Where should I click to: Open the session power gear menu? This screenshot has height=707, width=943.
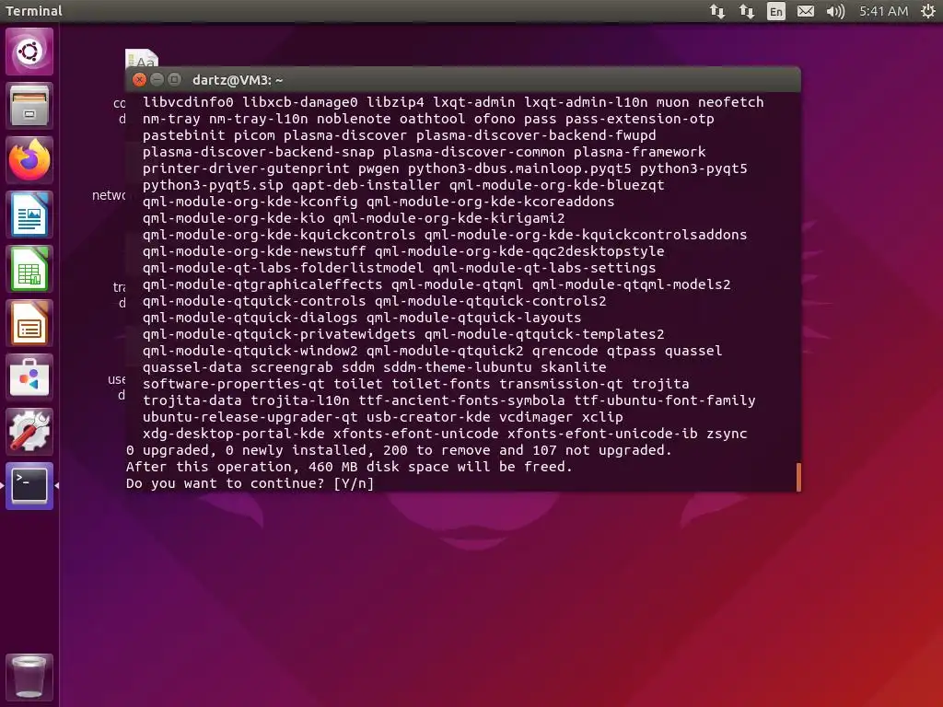click(x=928, y=11)
